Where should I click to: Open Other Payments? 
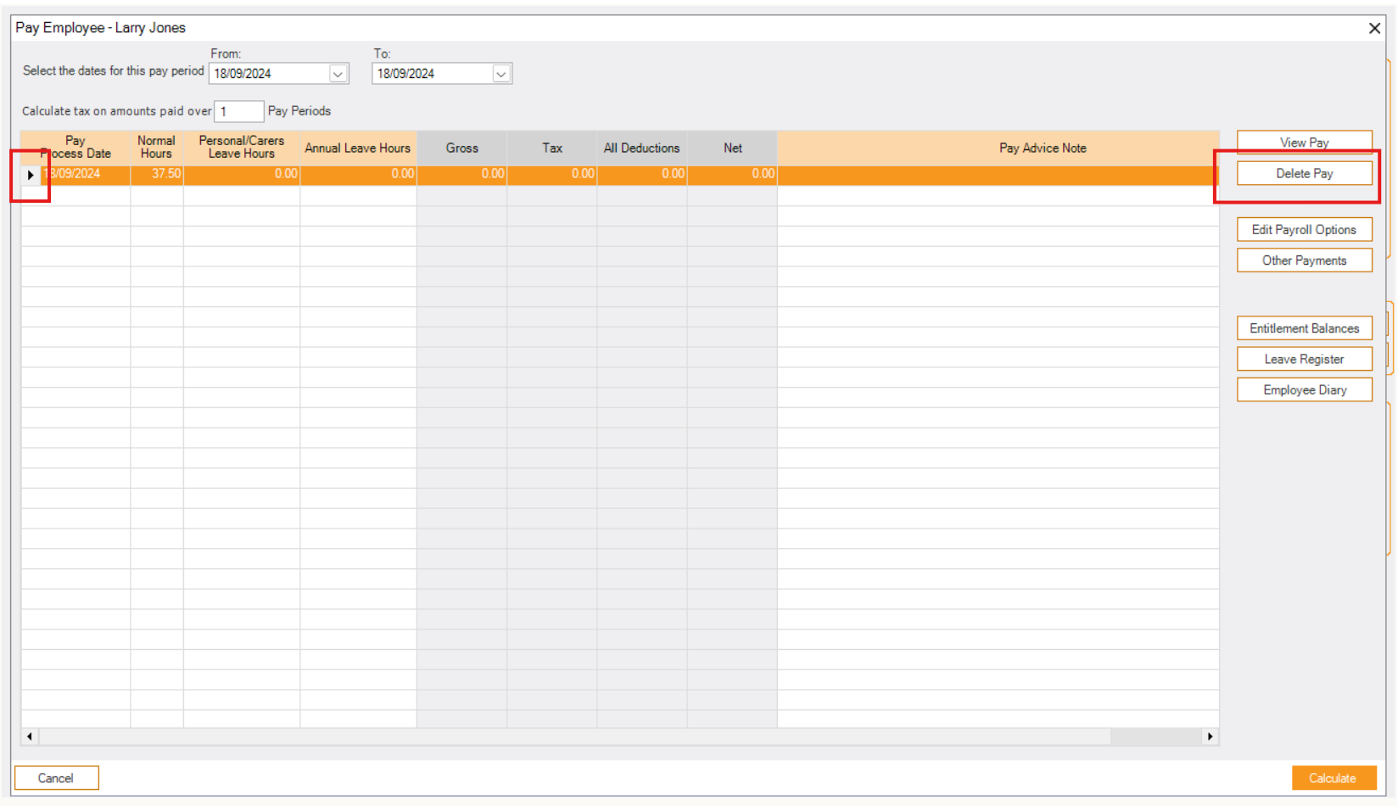pyautogui.click(x=1304, y=260)
